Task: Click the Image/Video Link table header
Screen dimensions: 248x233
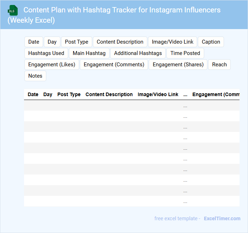Action: click(158, 94)
